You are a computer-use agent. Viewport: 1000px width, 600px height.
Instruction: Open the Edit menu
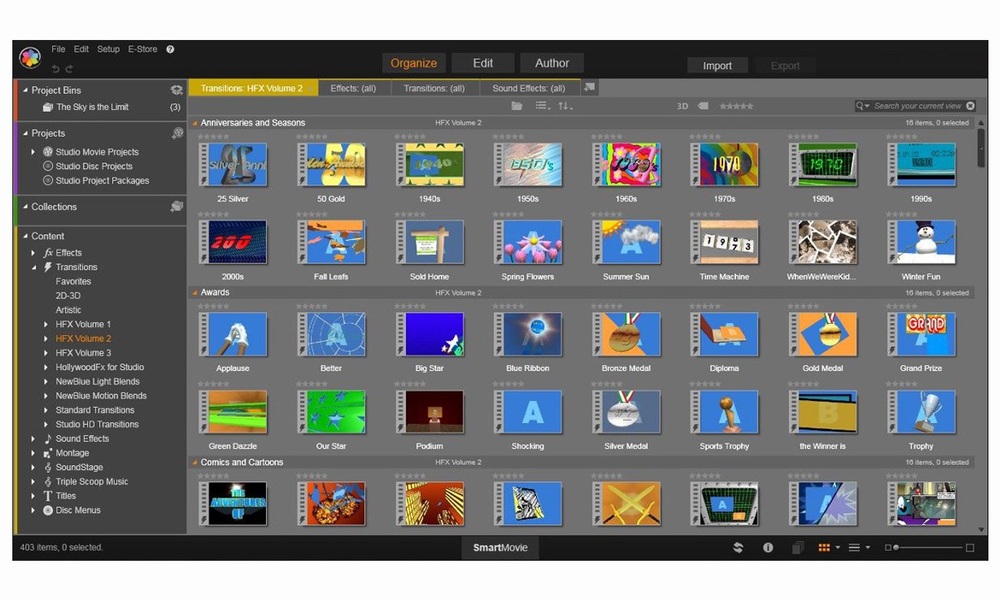82,49
